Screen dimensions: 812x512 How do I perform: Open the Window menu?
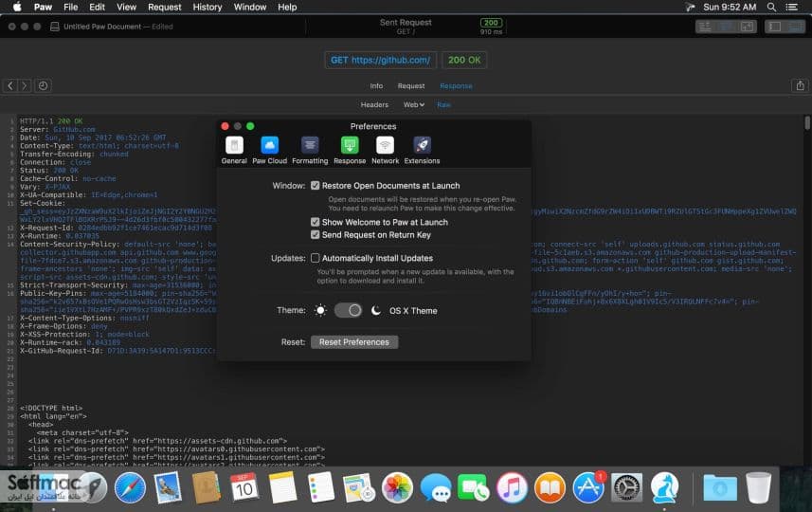point(249,8)
